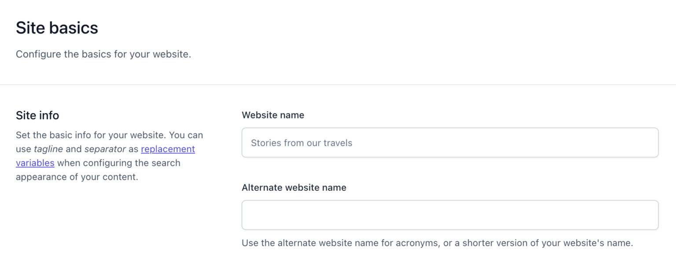
Task: Click the Website name label
Action: [273, 115]
